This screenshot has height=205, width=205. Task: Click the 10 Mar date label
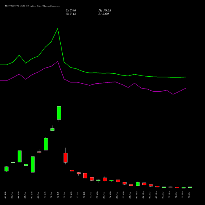coord(169,195)
